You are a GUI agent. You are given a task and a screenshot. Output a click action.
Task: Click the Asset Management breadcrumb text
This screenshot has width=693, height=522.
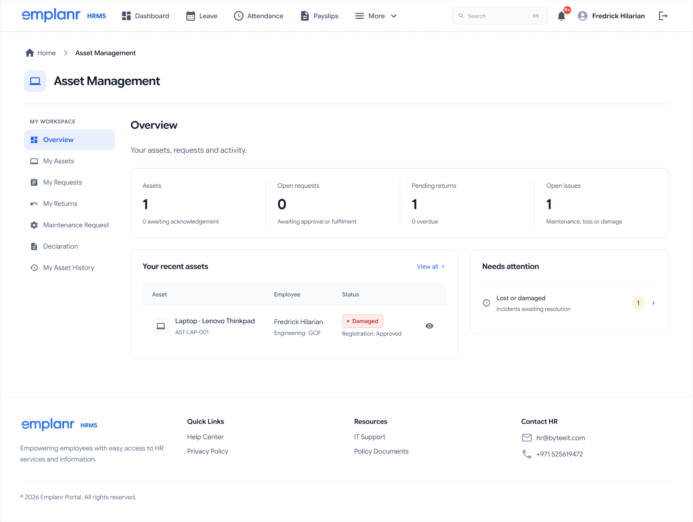click(106, 53)
